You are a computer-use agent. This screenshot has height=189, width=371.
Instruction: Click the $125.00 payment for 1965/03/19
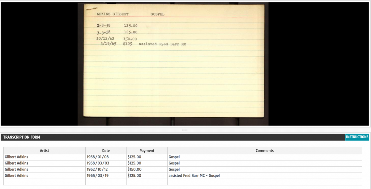tap(147, 176)
